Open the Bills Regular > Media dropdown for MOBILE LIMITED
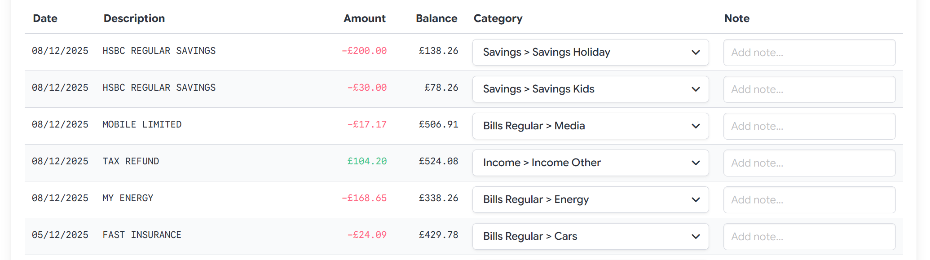 [590, 126]
